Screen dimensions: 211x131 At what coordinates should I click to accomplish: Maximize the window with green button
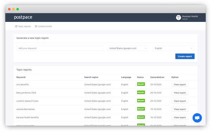pyautogui.click(x=18, y=9)
